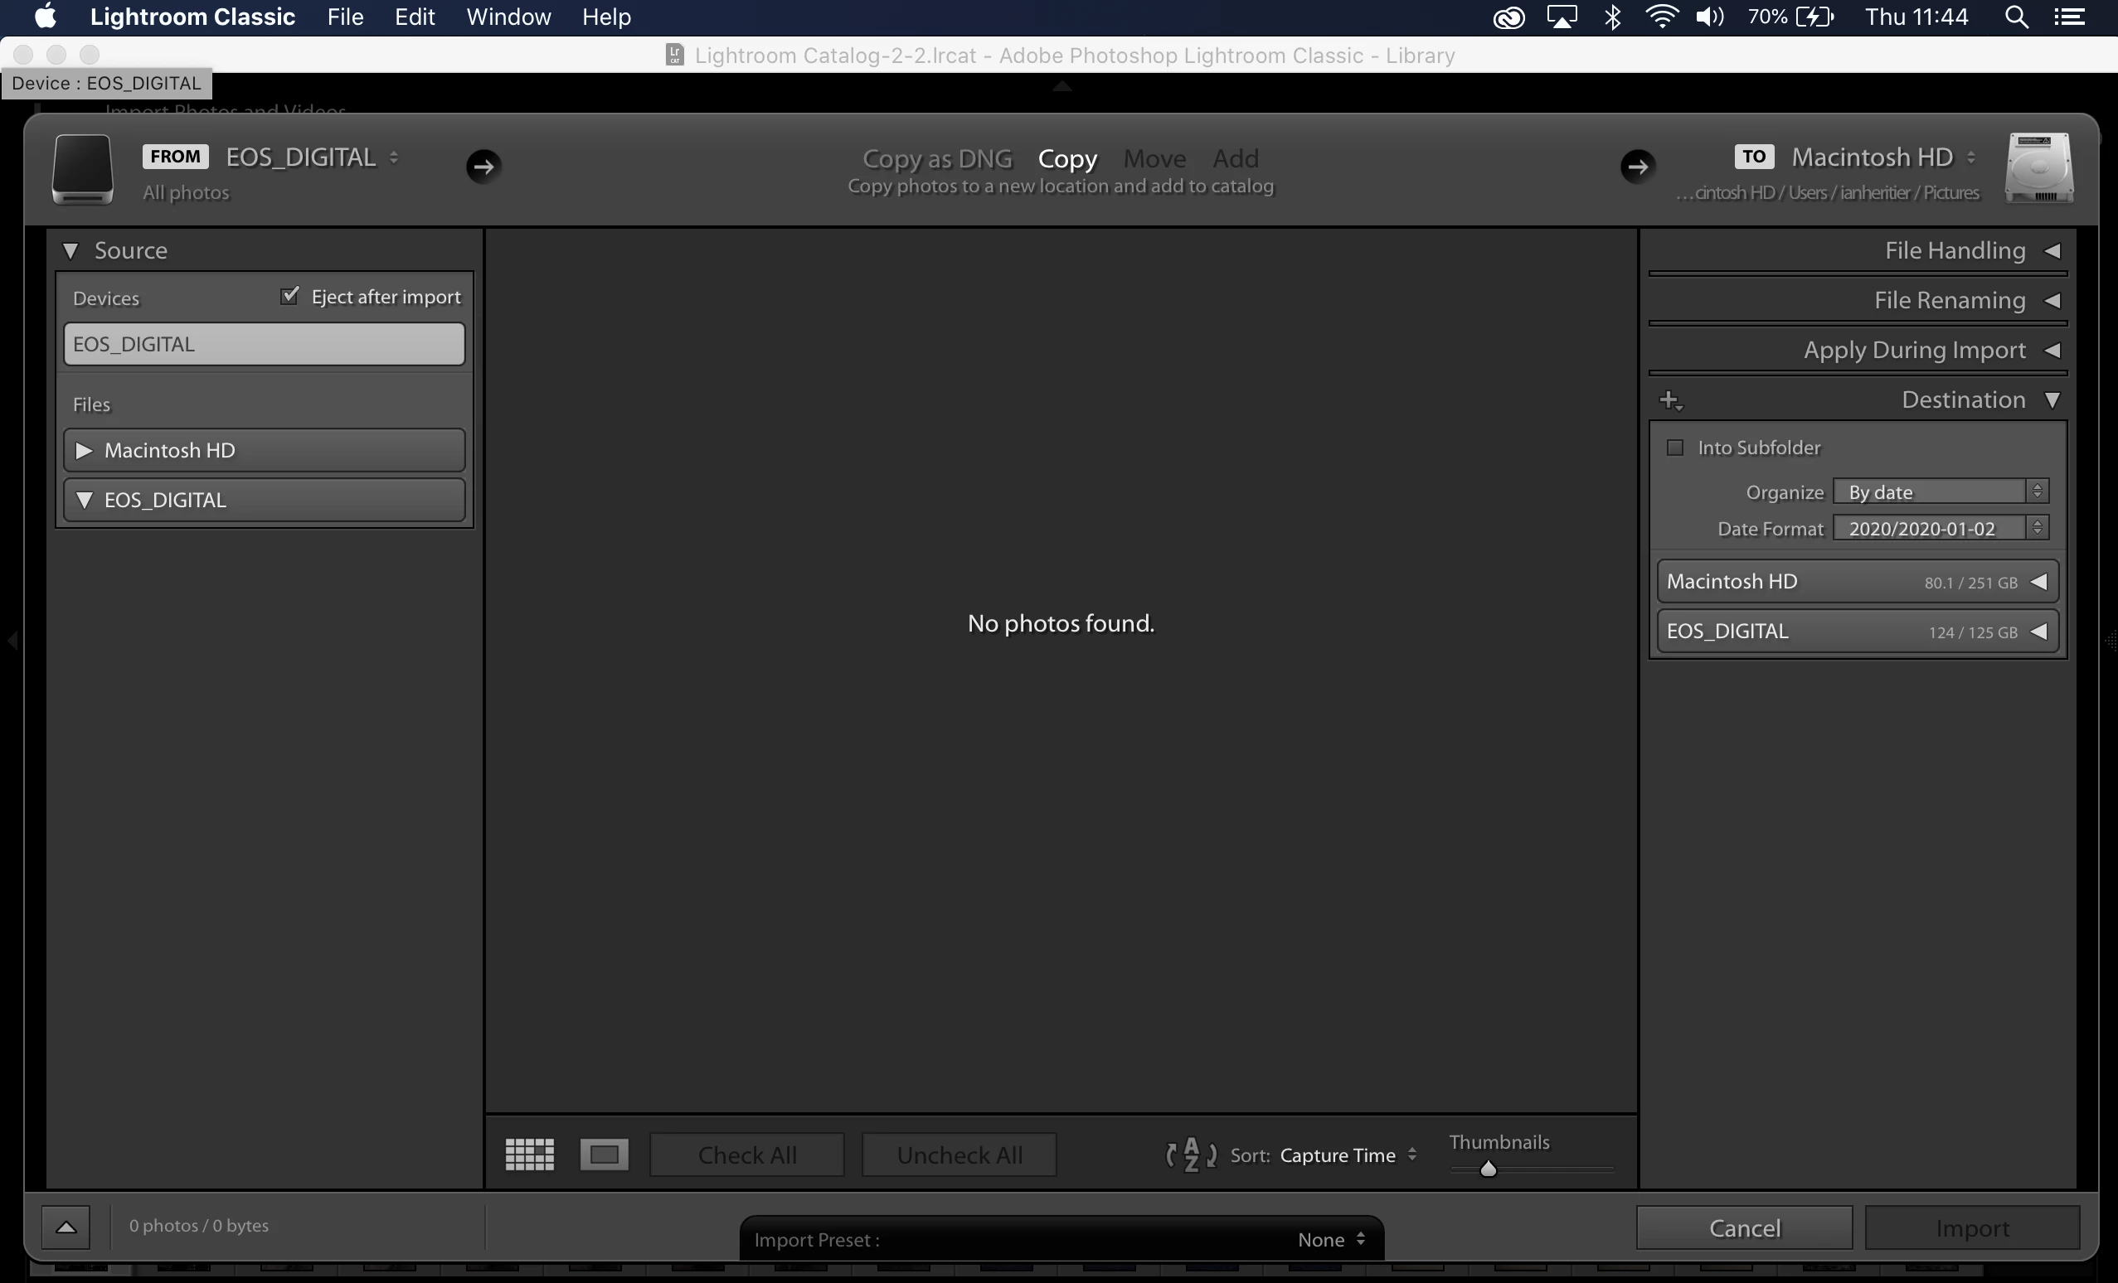This screenshot has width=2118, height=1283.
Task: Click the plus icon in Destination panel
Action: tap(1669, 400)
